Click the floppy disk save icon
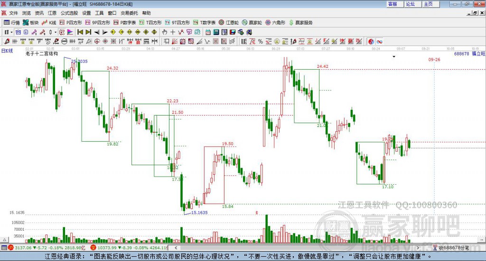486x261 pixels. [233, 32]
